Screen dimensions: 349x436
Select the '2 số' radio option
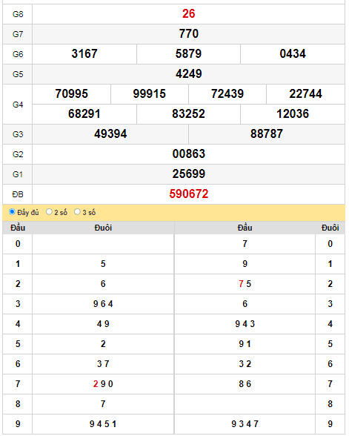tap(49, 212)
